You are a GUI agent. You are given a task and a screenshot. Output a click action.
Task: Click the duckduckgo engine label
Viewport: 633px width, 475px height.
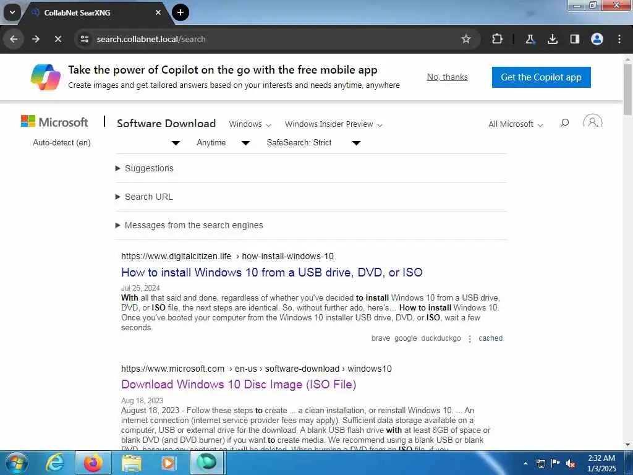(x=441, y=338)
